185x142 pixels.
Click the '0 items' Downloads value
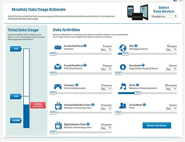(x=173, y=65)
